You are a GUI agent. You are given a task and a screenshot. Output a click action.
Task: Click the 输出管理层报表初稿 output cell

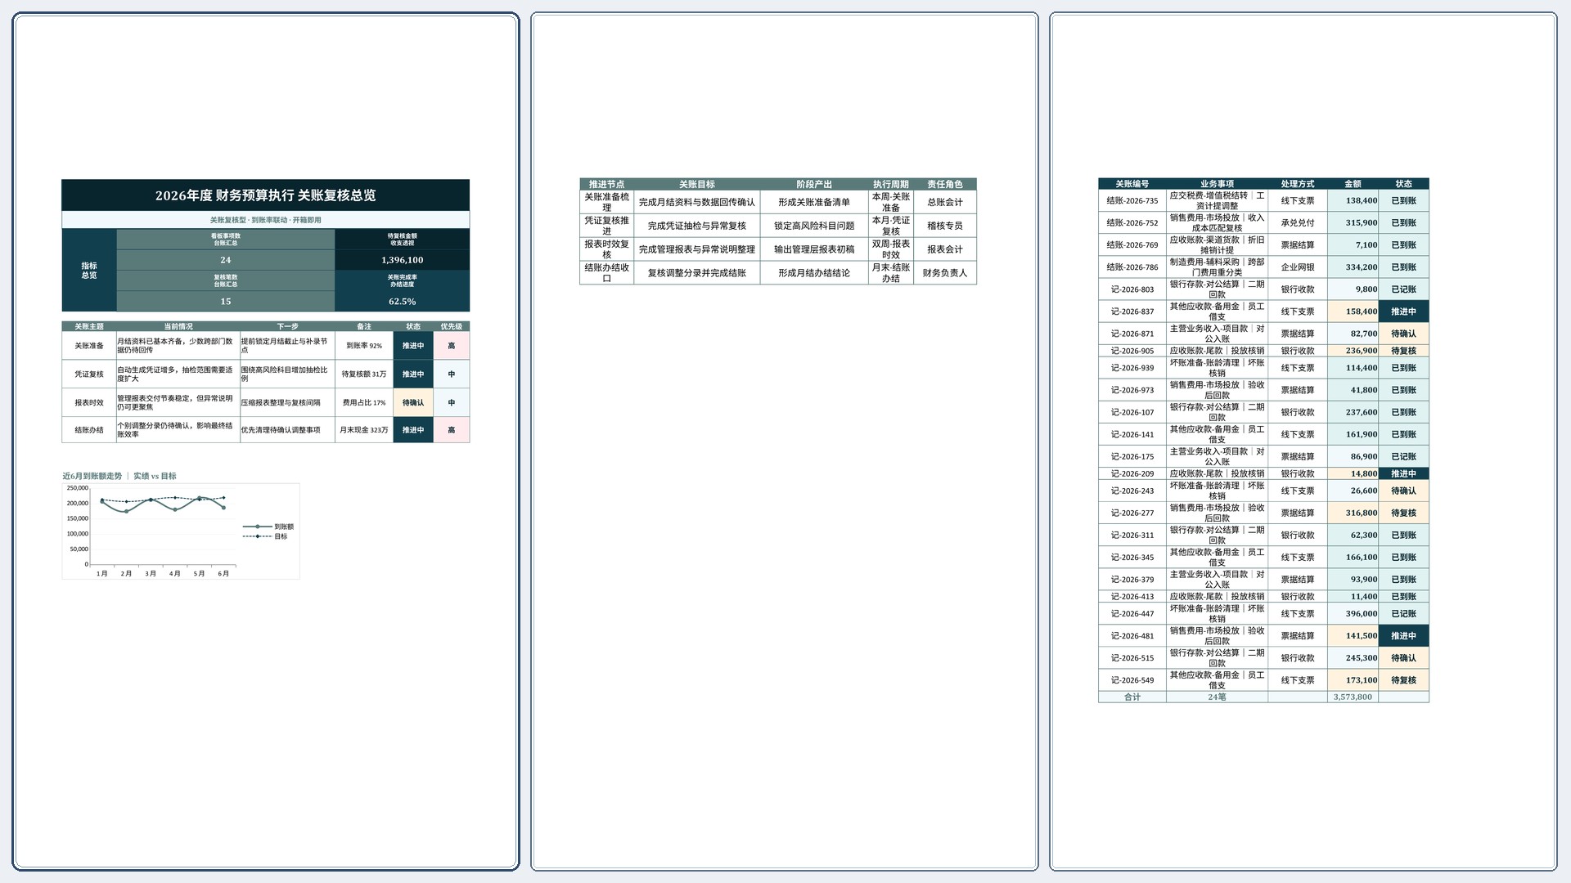814,249
